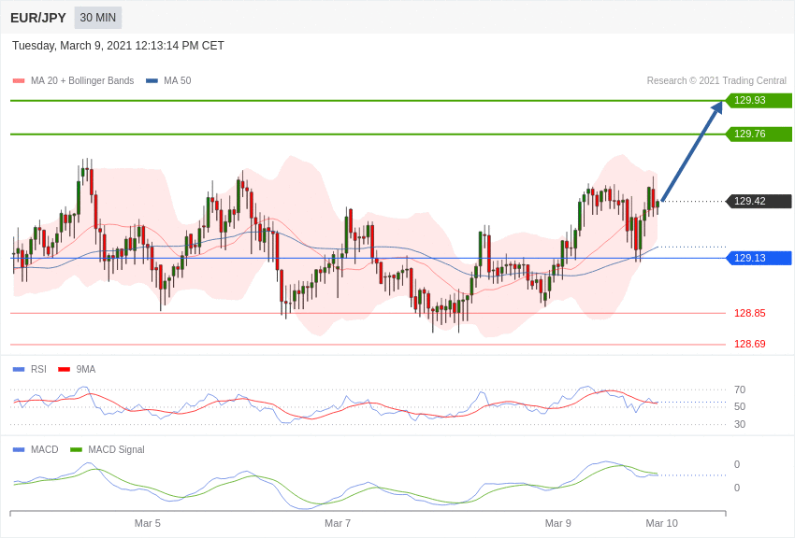The width and height of the screenshot is (795, 538).
Task: Click the '9MA' legend label
Action: click(x=86, y=370)
